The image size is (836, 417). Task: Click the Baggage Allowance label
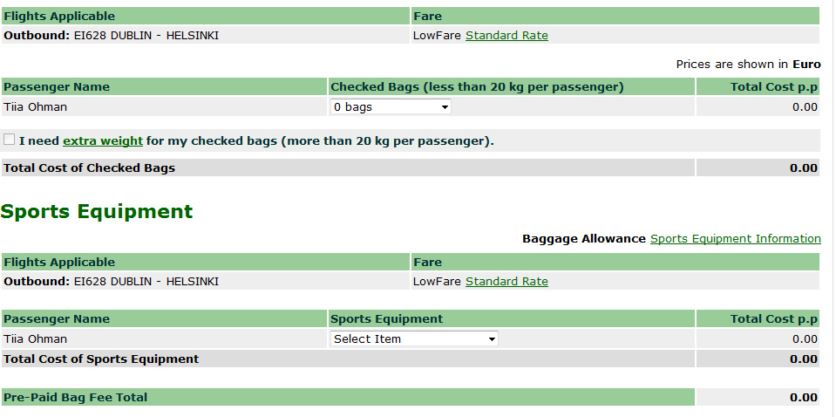coord(584,239)
